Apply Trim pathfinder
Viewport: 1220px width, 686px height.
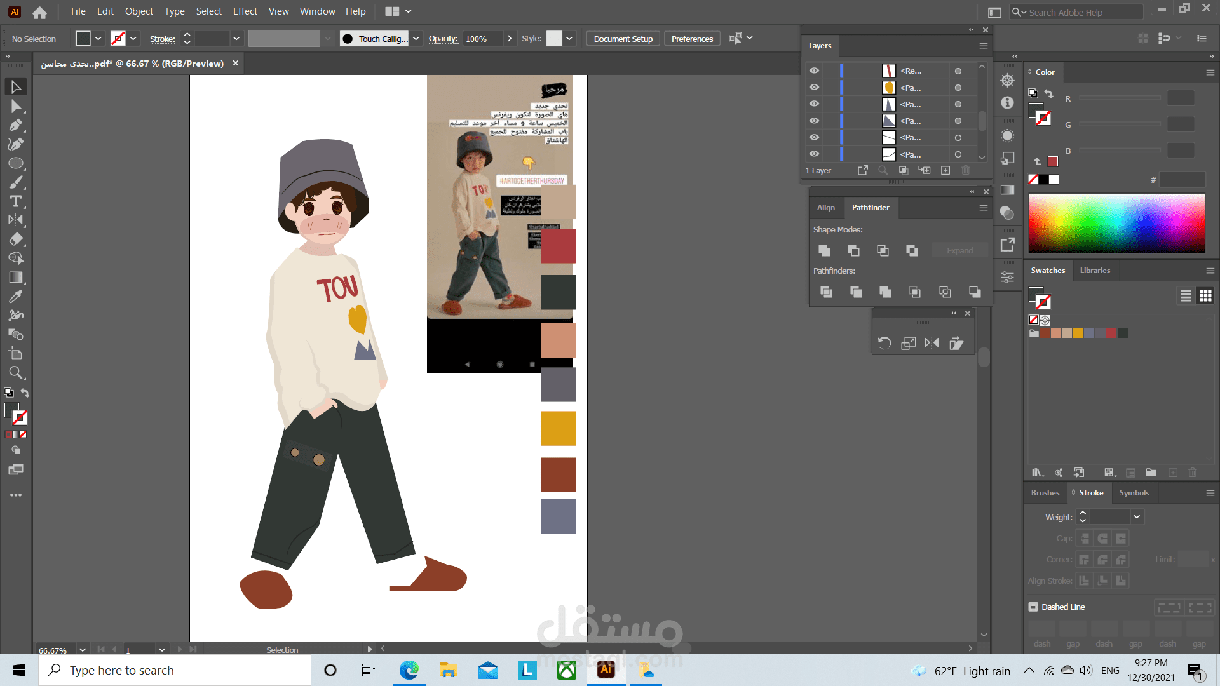(856, 292)
